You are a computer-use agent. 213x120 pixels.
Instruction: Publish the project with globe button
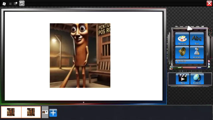[197, 79]
